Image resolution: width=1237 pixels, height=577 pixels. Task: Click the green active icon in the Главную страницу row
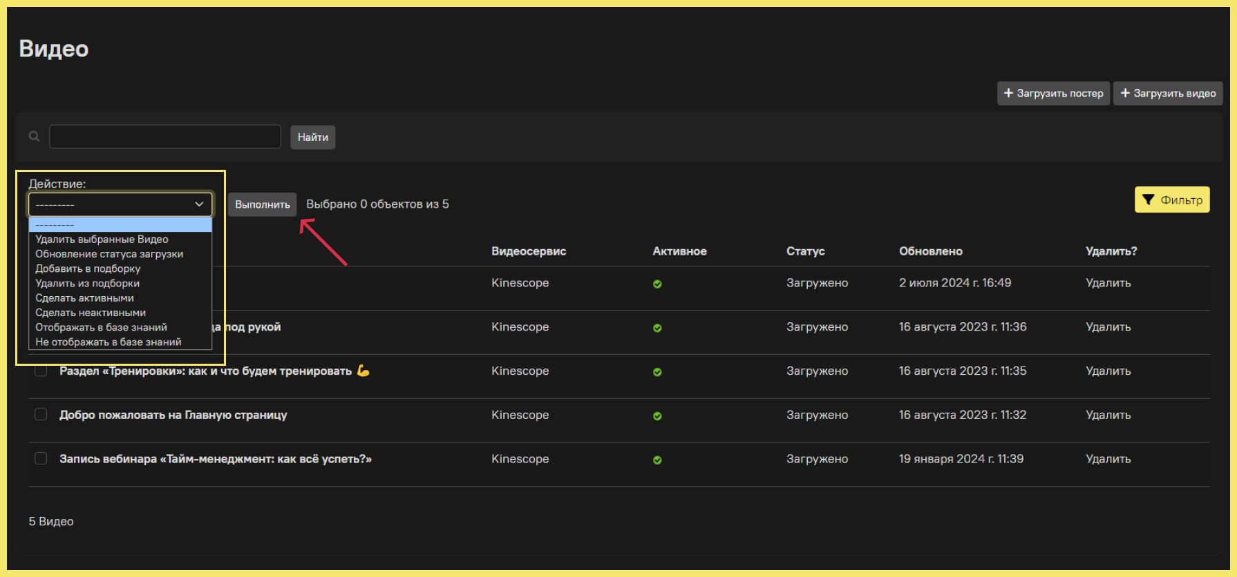tap(657, 416)
